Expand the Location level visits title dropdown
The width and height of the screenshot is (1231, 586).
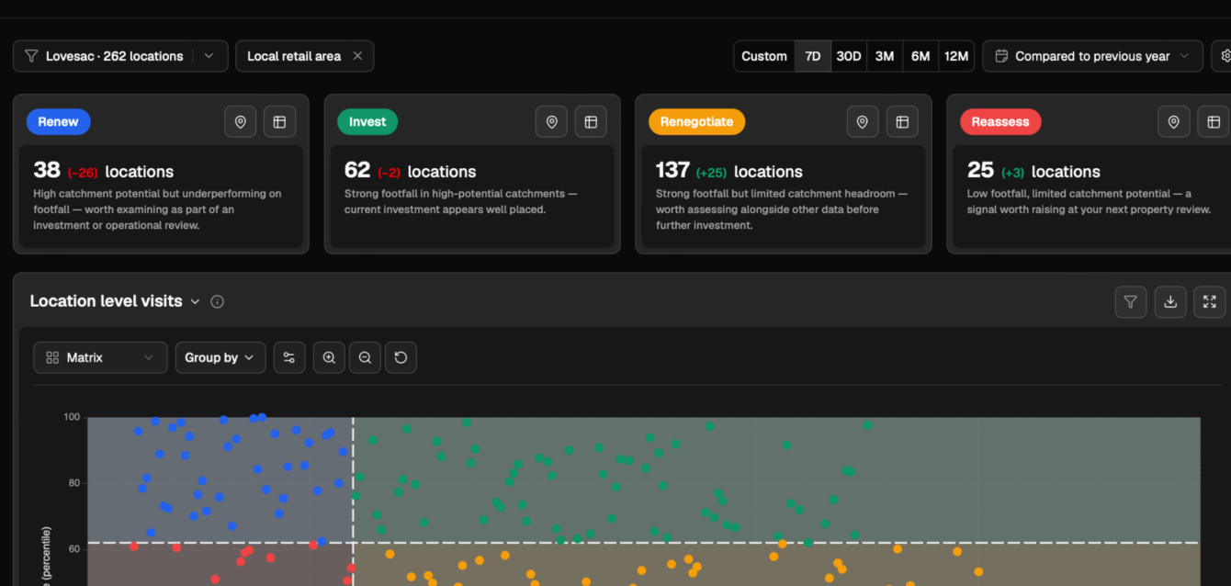(x=195, y=301)
